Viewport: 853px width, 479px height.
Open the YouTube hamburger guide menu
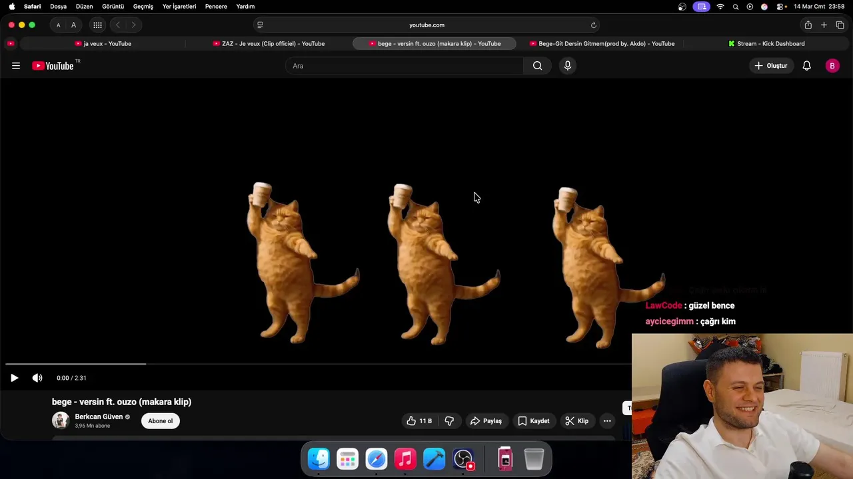pos(16,66)
